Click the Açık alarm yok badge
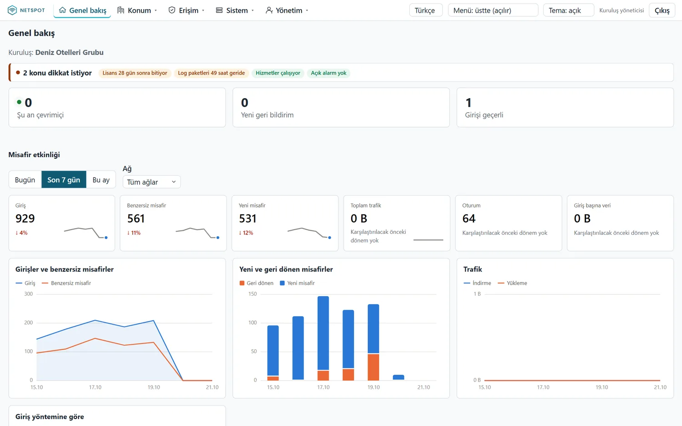The height and width of the screenshot is (426, 682). (328, 73)
